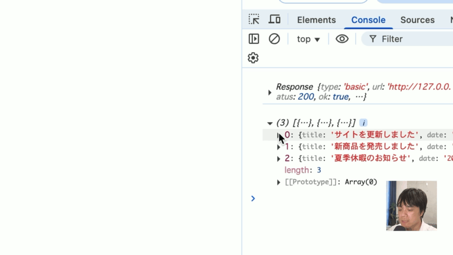Show the console sidebar panel icon
Viewport: 453px width, 255px height.
click(x=254, y=39)
